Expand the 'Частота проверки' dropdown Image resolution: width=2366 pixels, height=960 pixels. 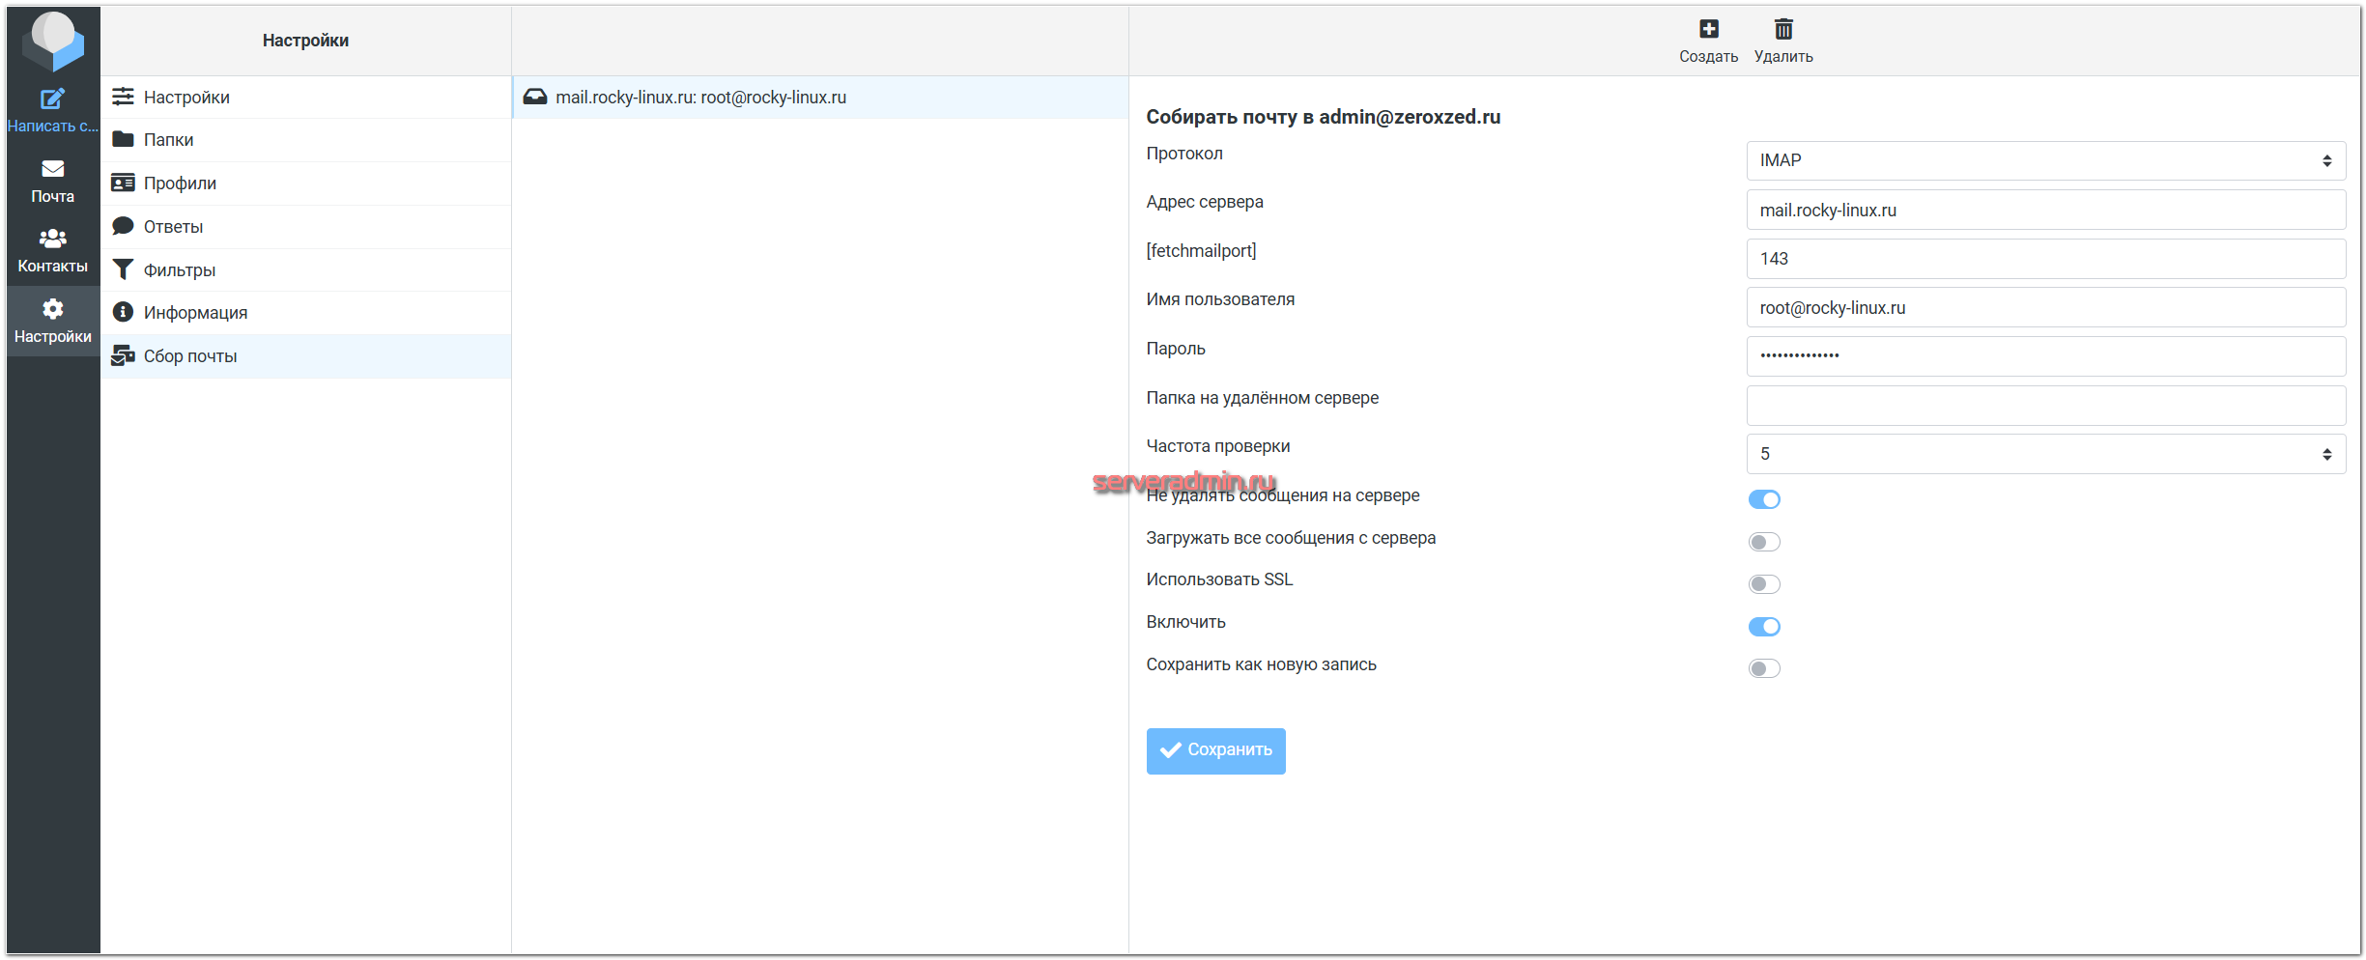[x=2044, y=454]
